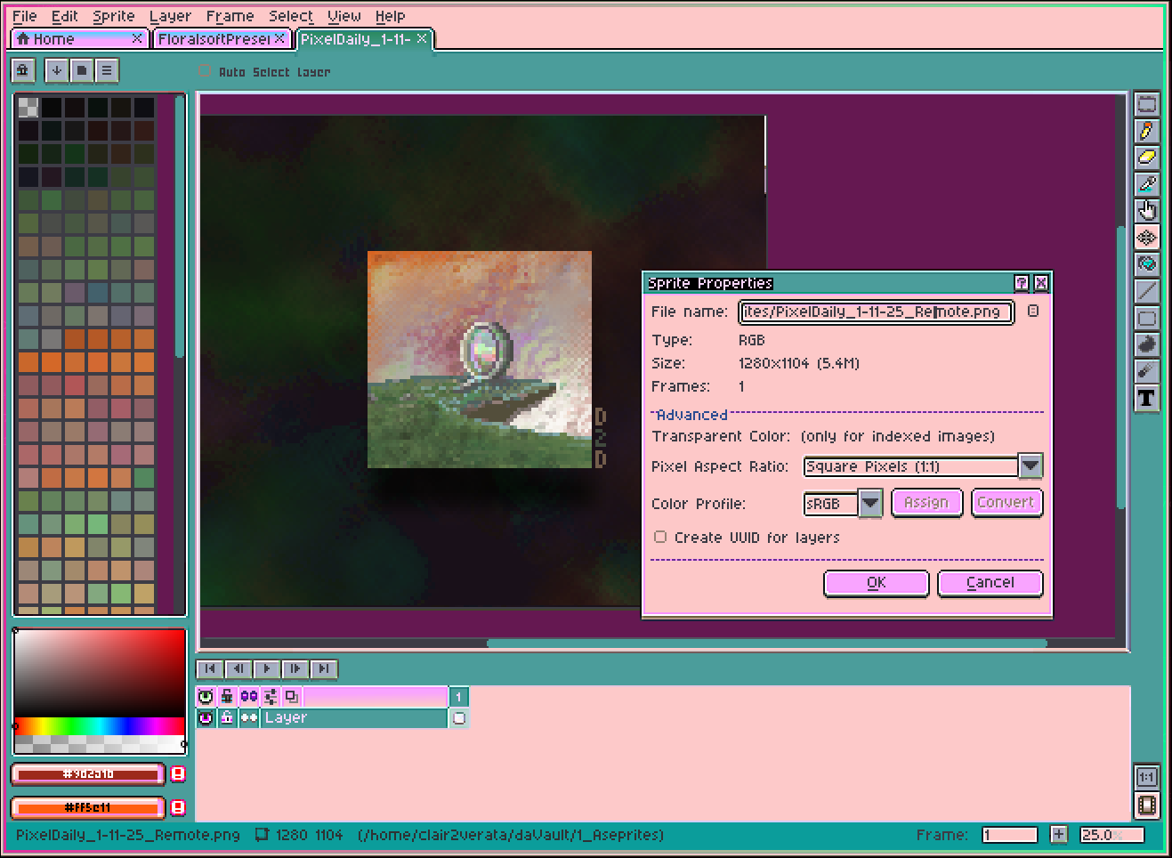This screenshot has width=1172, height=858.
Task: Enable Create UUID for layers checkbox
Action: pos(660,537)
